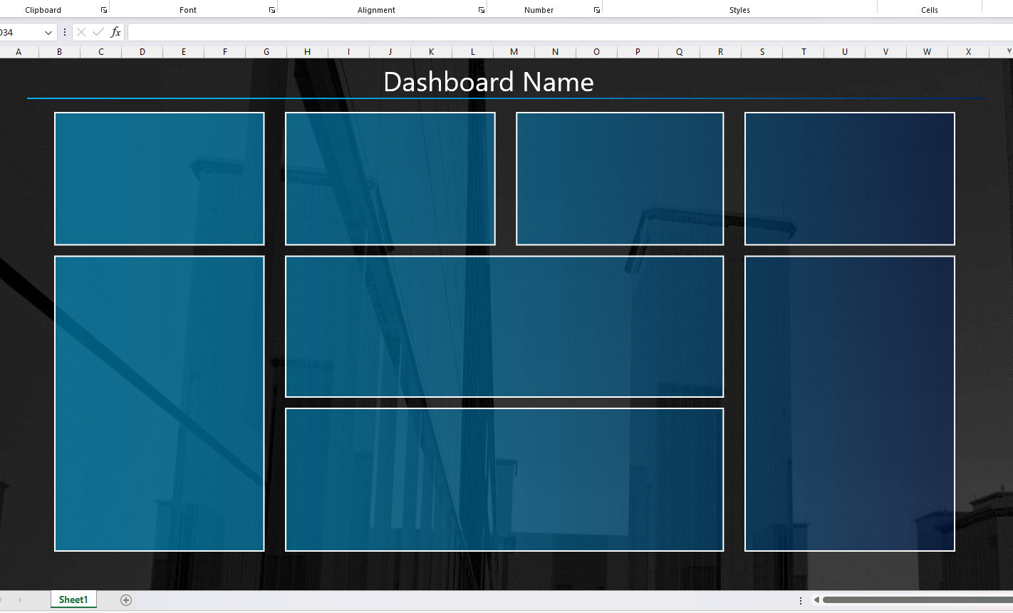
Task: Click the ellipsis beside the Name Box
Action: (65, 31)
